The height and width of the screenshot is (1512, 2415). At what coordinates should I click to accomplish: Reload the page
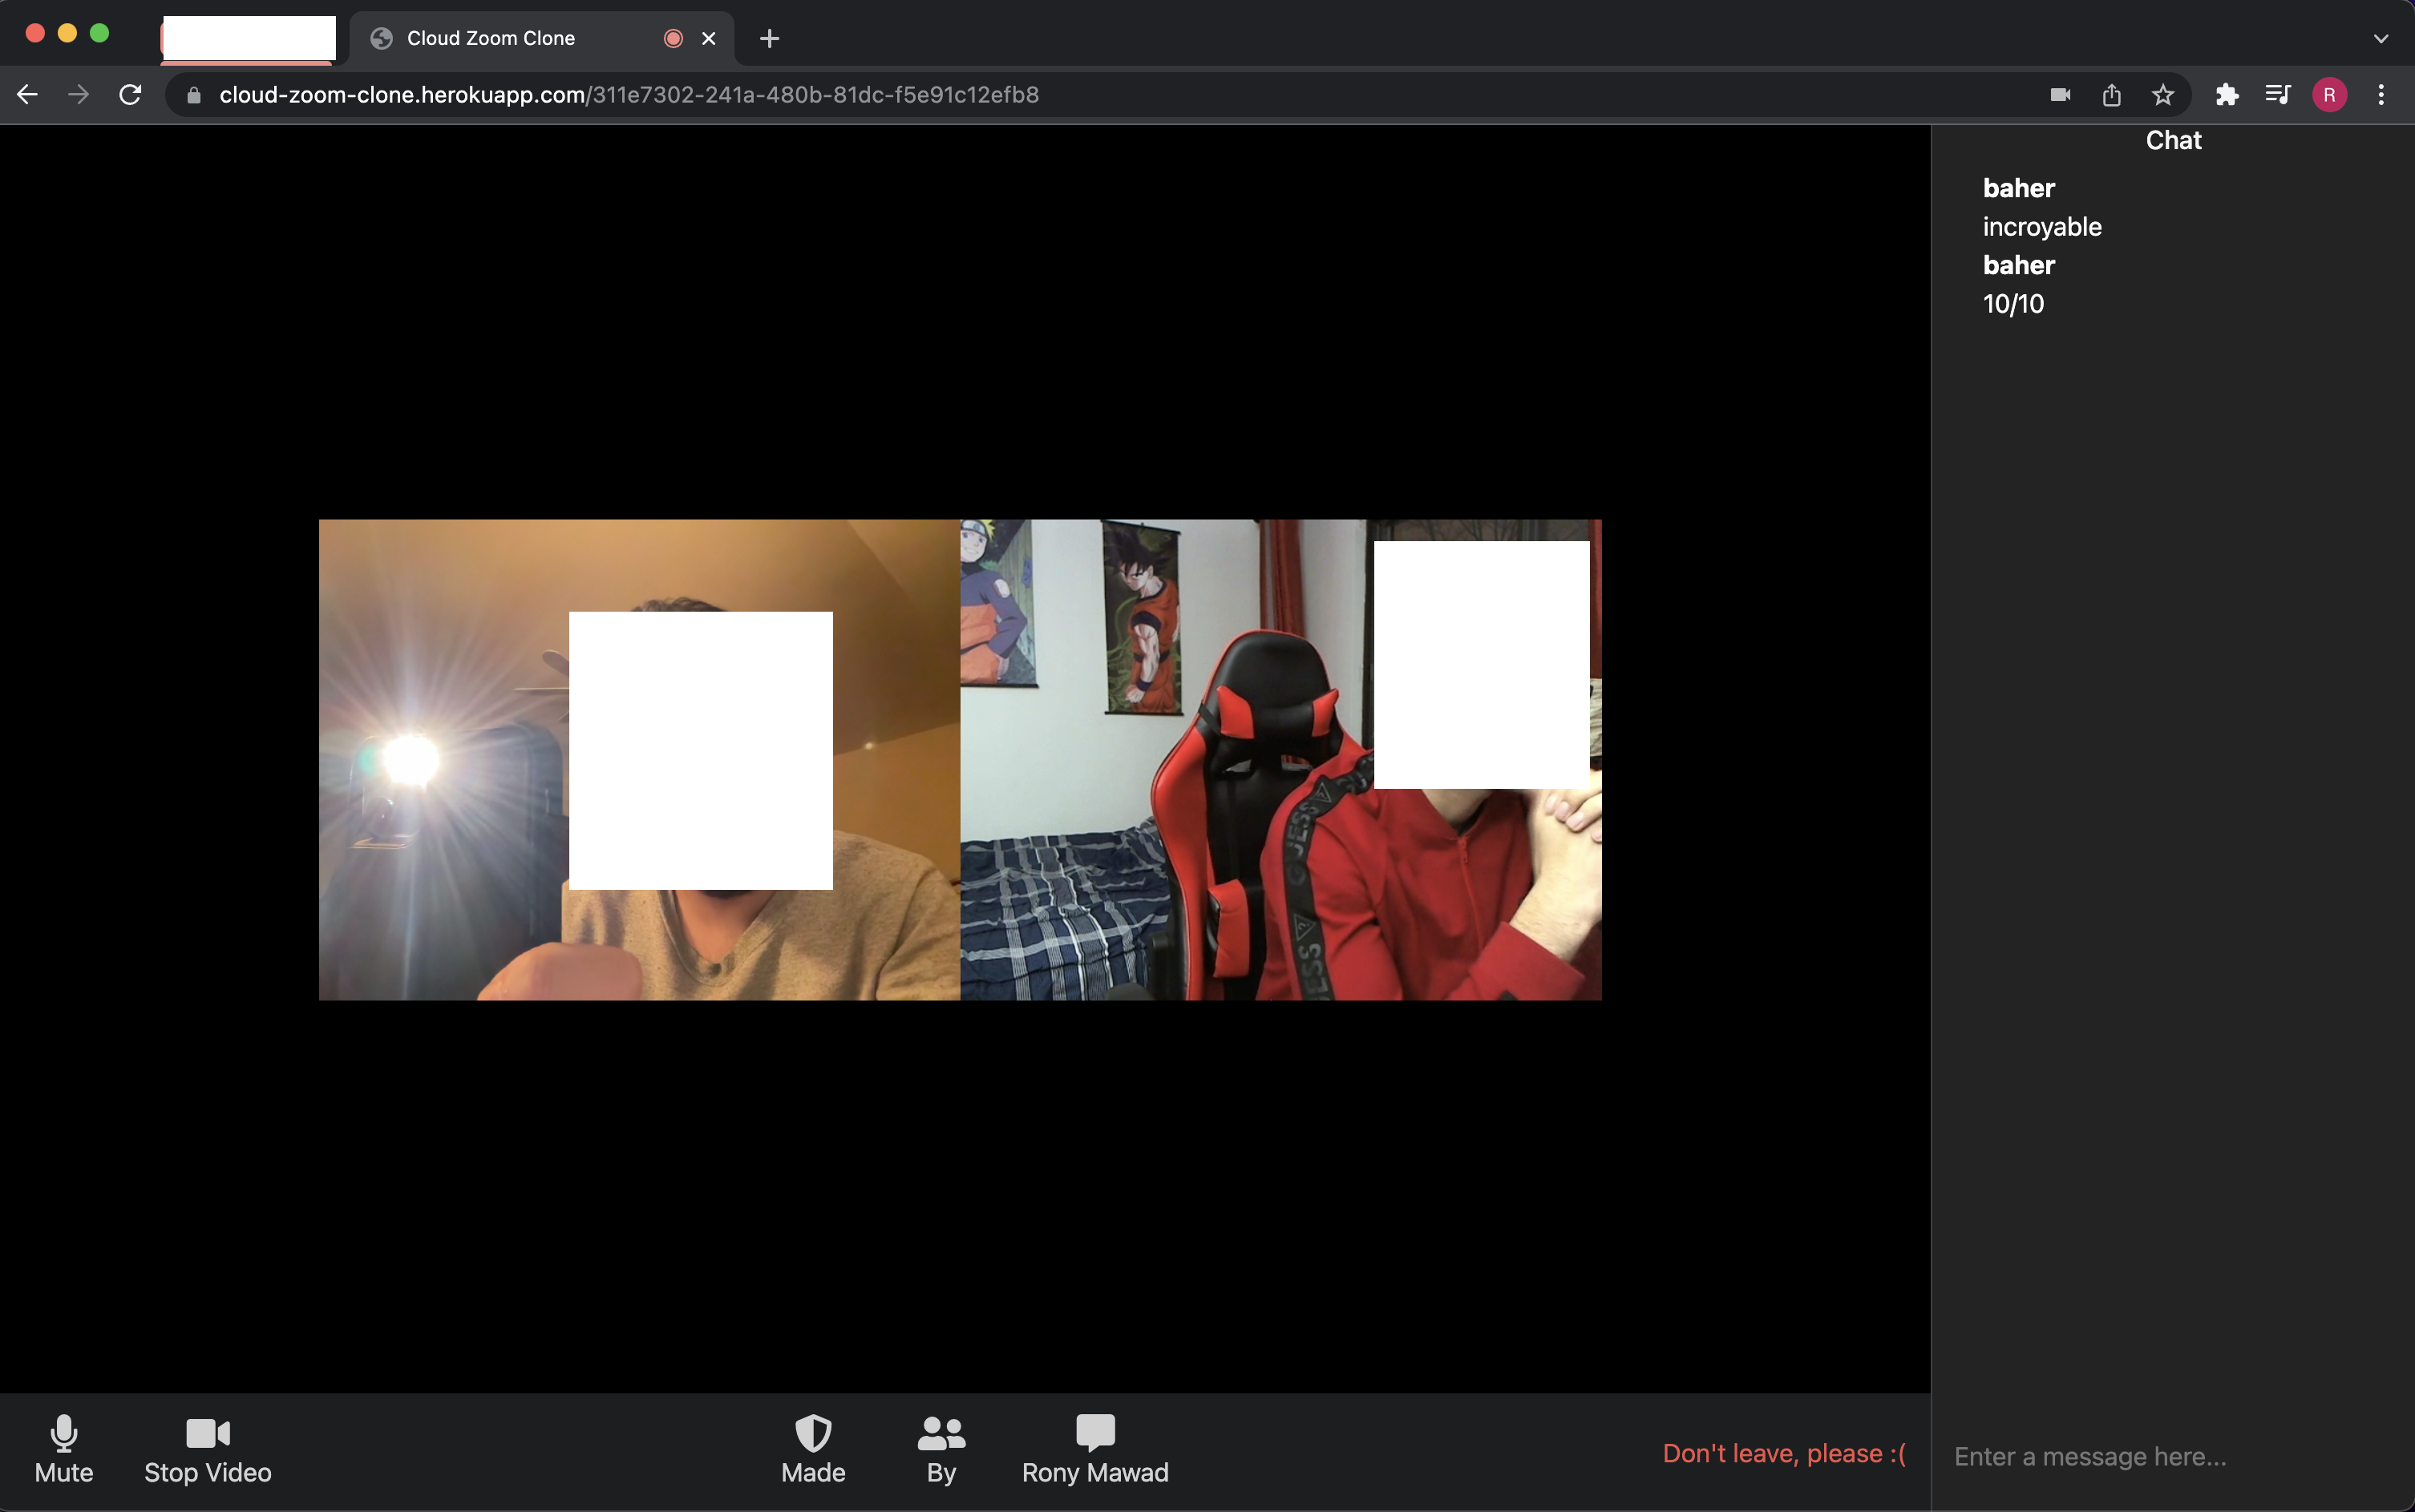click(x=130, y=95)
